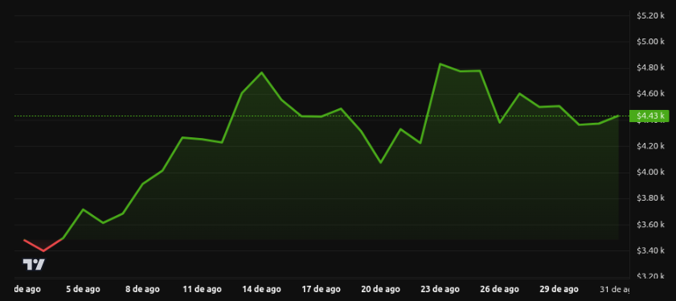Select the 17 de ago date label
The height and width of the screenshot is (301, 676).
pos(321,289)
